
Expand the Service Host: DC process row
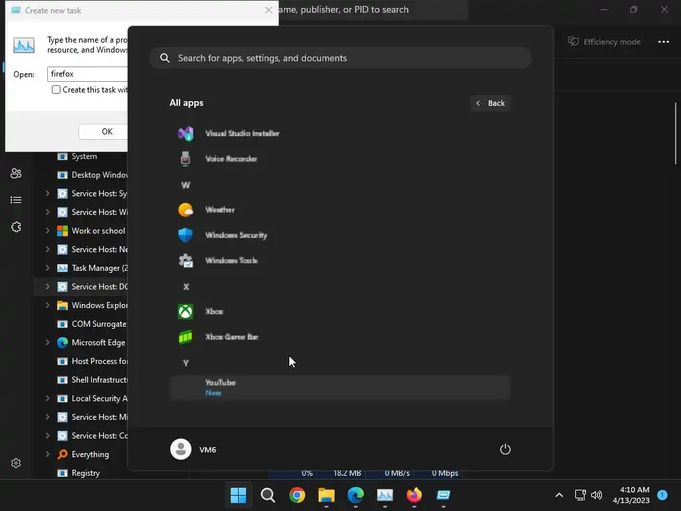tap(47, 287)
